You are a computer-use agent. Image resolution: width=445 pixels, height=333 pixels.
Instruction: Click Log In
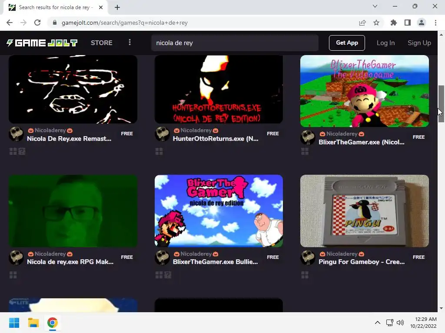point(385,43)
